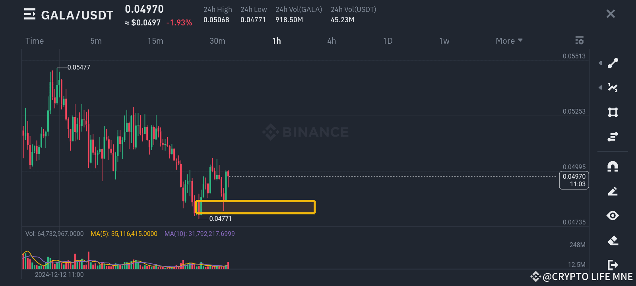Open the brush drawing tool
This screenshot has height=286, width=636.
click(613, 191)
